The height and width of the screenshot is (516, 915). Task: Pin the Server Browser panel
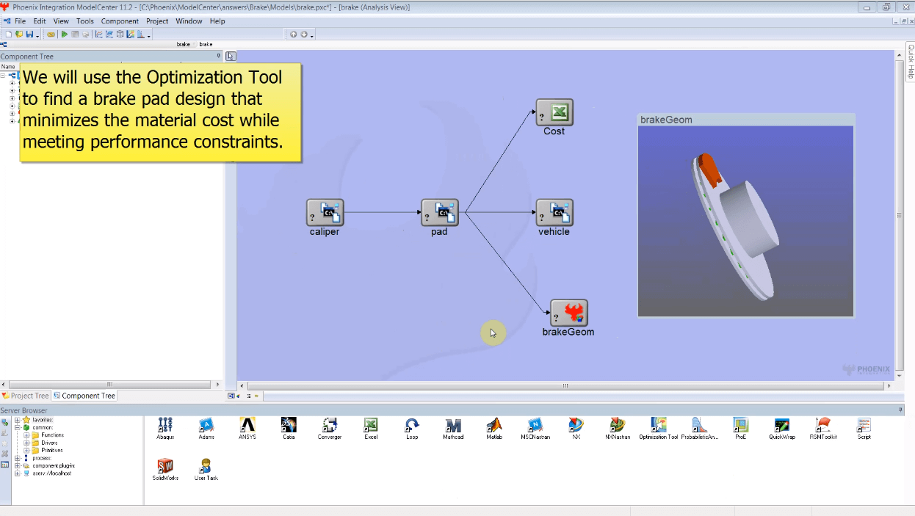point(901,410)
